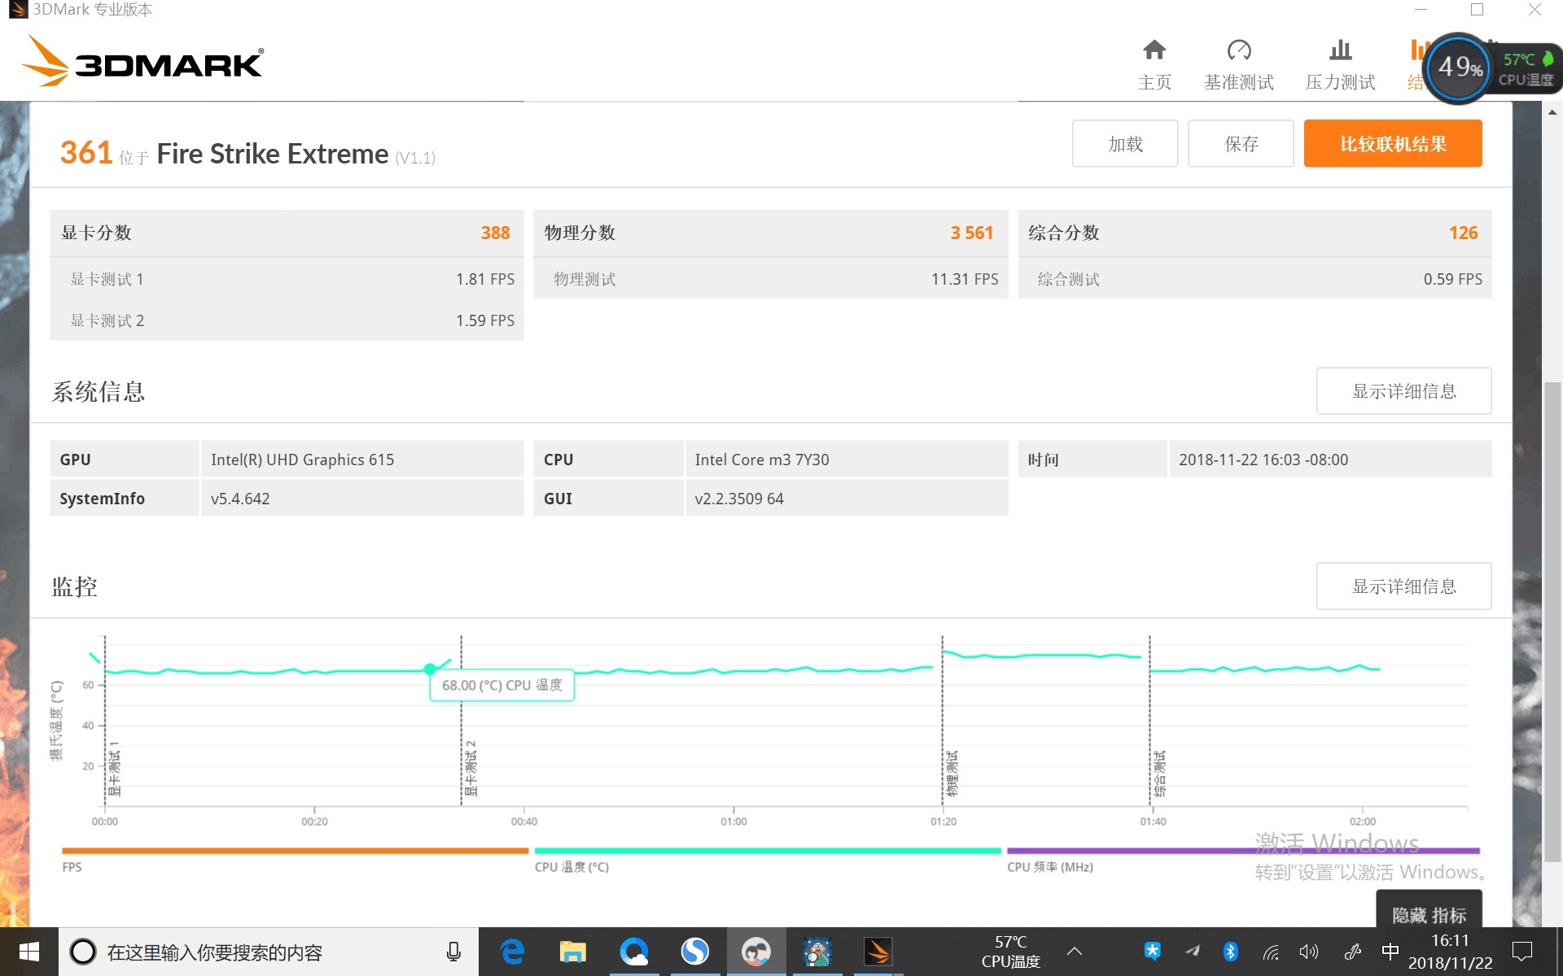The width and height of the screenshot is (1563, 976).
Task: Click the Bluetooth tray icon
Action: point(1231,952)
